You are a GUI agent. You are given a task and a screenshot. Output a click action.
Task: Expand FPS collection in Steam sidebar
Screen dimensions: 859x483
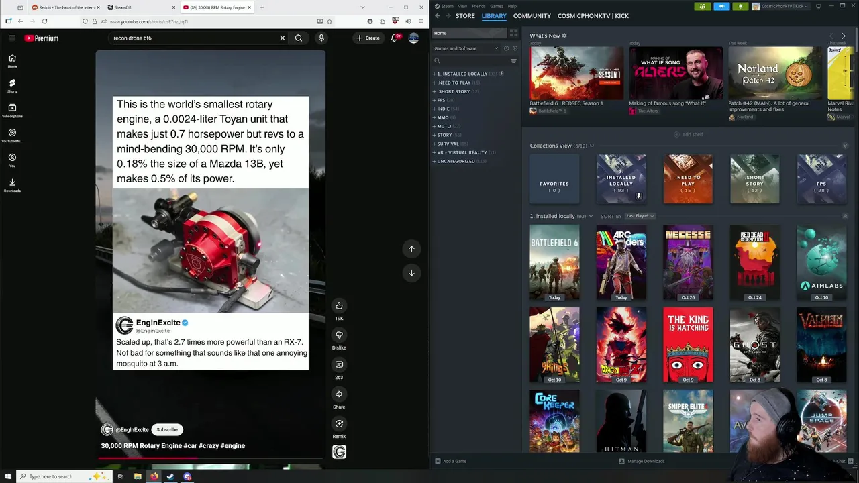434,100
